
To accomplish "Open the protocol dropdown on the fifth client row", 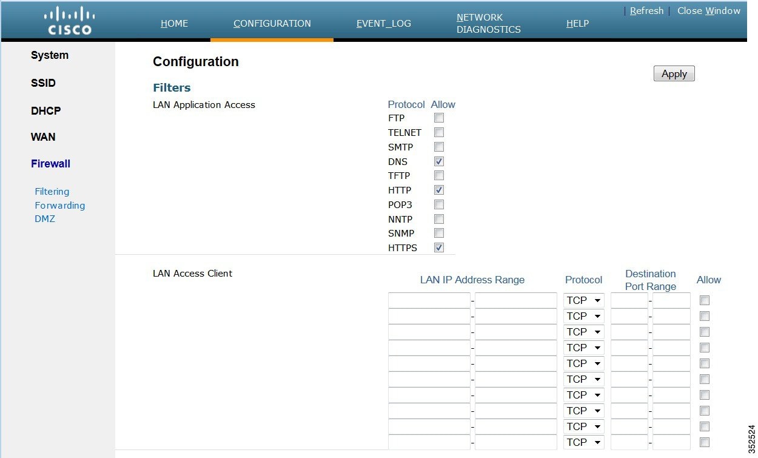I will [583, 363].
